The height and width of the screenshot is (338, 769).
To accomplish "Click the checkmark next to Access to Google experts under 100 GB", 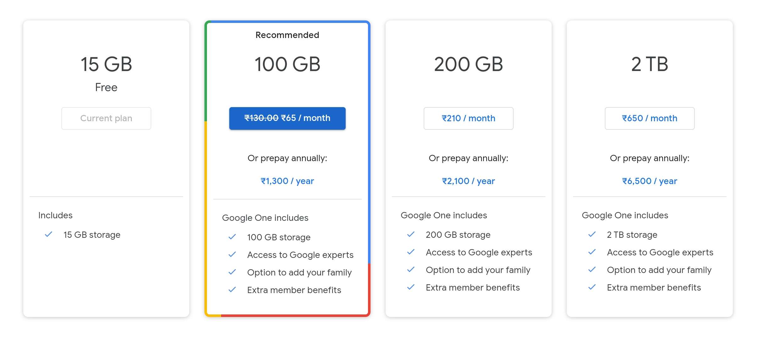I will tap(232, 255).
